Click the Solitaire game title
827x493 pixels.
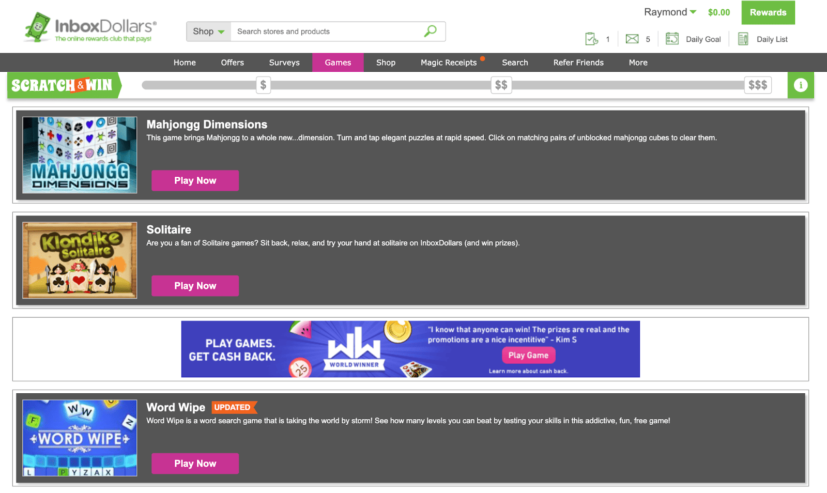pyautogui.click(x=169, y=229)
